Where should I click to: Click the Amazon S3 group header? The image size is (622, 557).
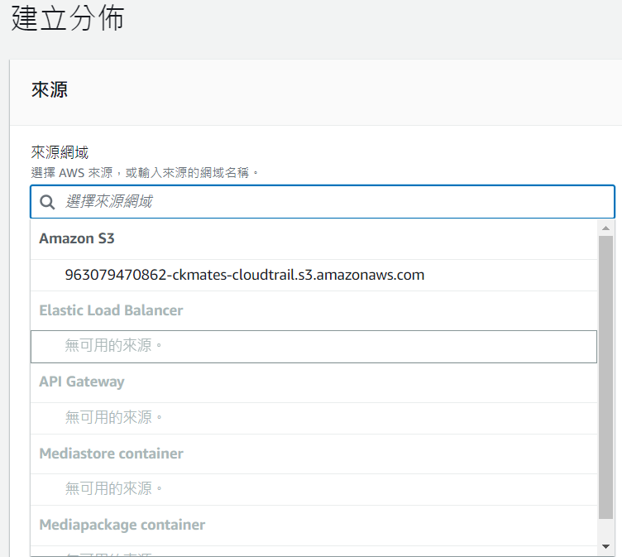point(313,238)
